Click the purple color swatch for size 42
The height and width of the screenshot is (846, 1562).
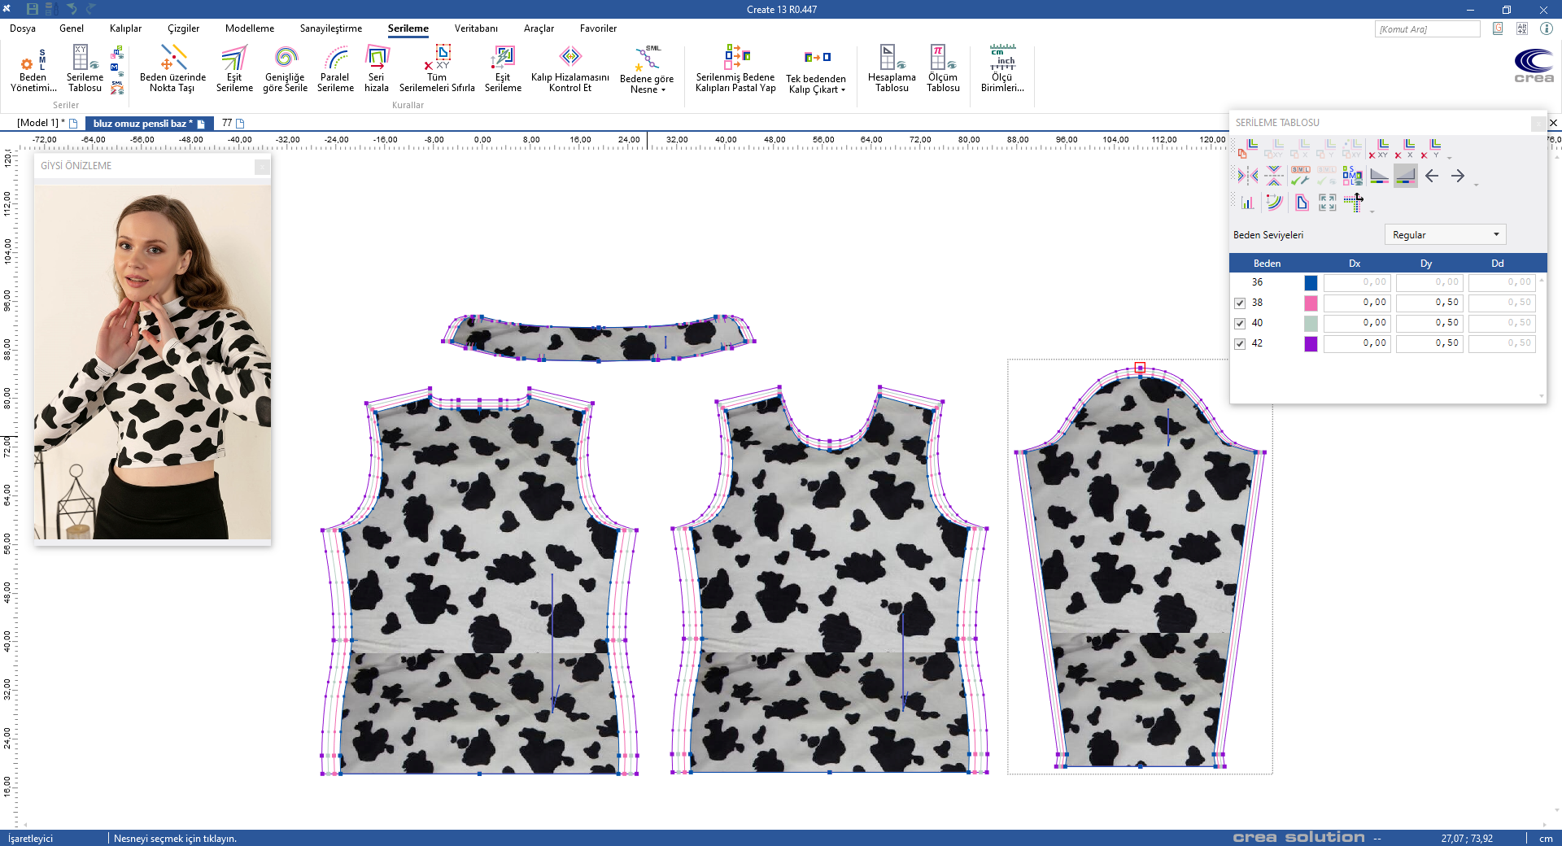pyautogui.click(x=1311, y=344)
